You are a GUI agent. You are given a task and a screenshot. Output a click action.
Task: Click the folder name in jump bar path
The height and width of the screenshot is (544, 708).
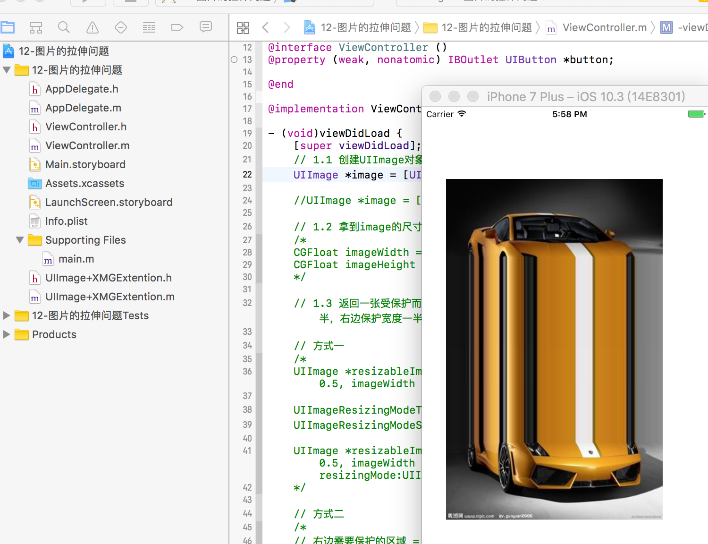pos(487,27)
